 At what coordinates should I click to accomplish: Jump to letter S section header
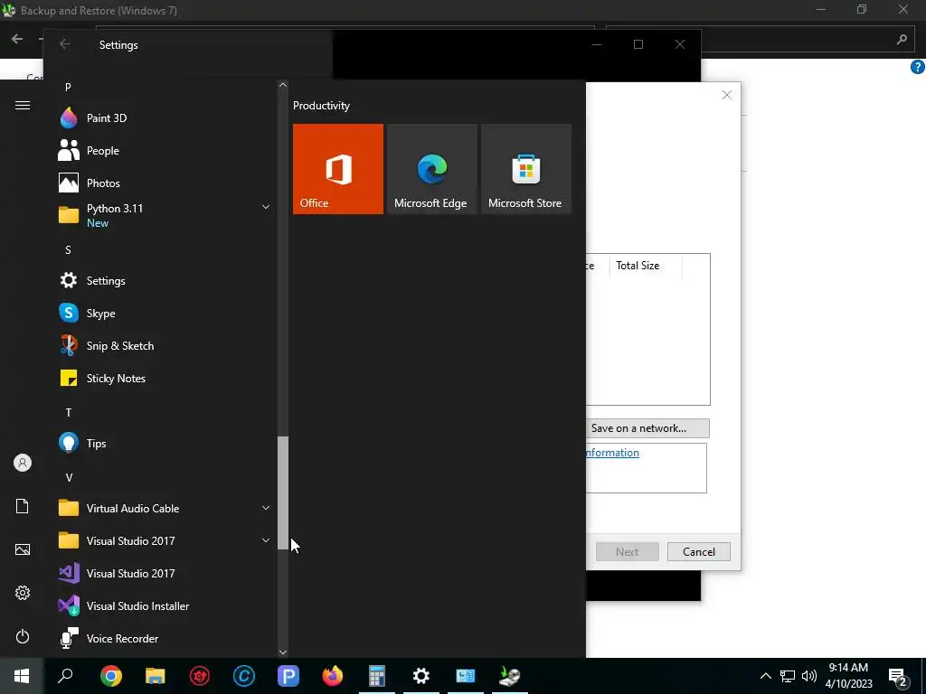click(x=68, y=250)
